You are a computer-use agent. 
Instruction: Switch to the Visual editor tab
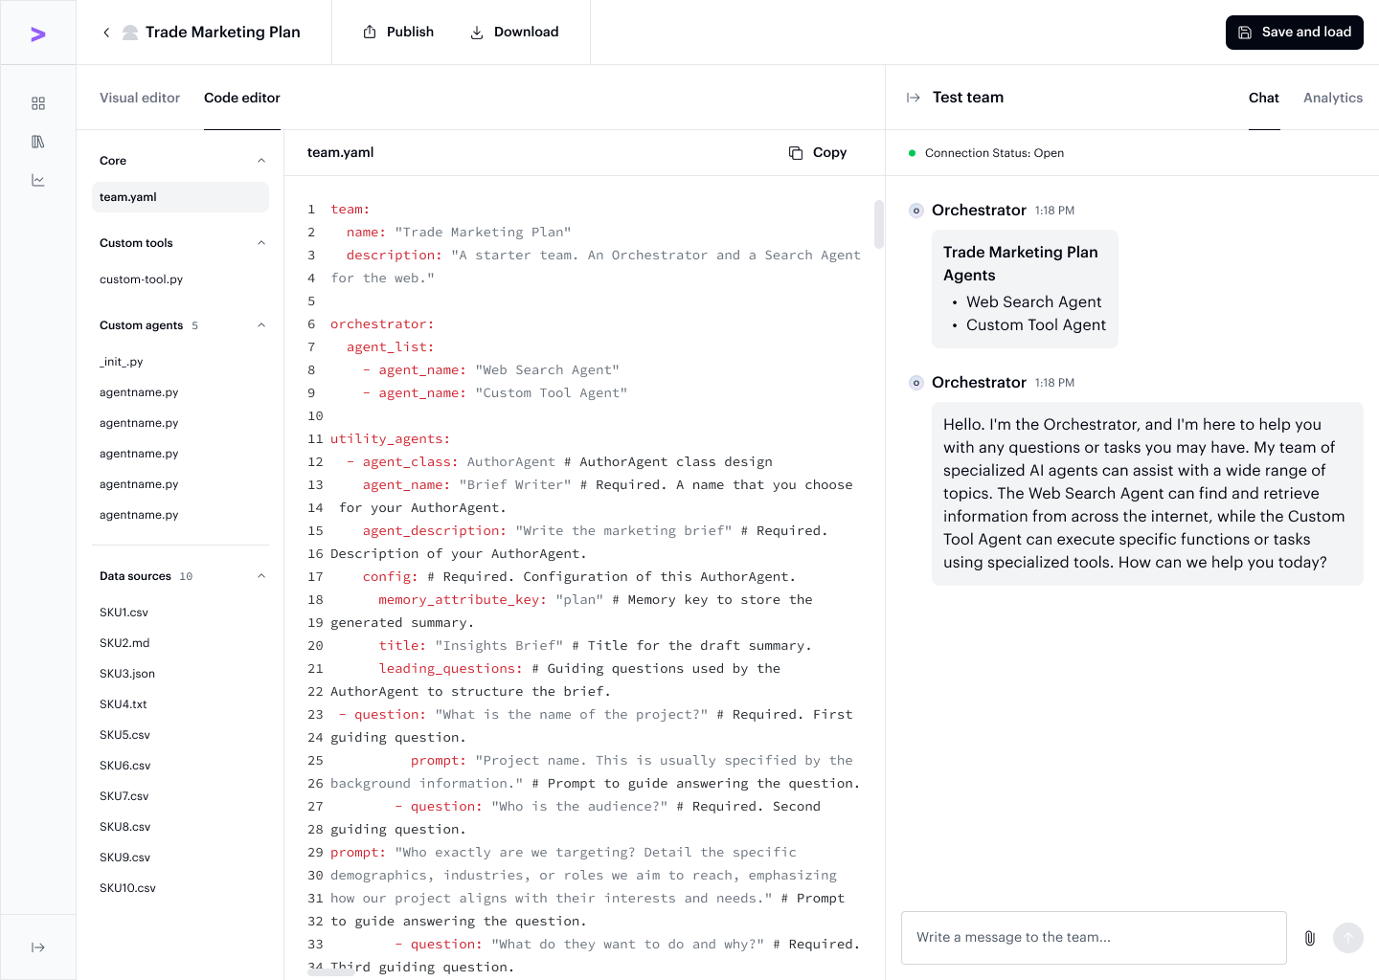[x=140, y=98]
